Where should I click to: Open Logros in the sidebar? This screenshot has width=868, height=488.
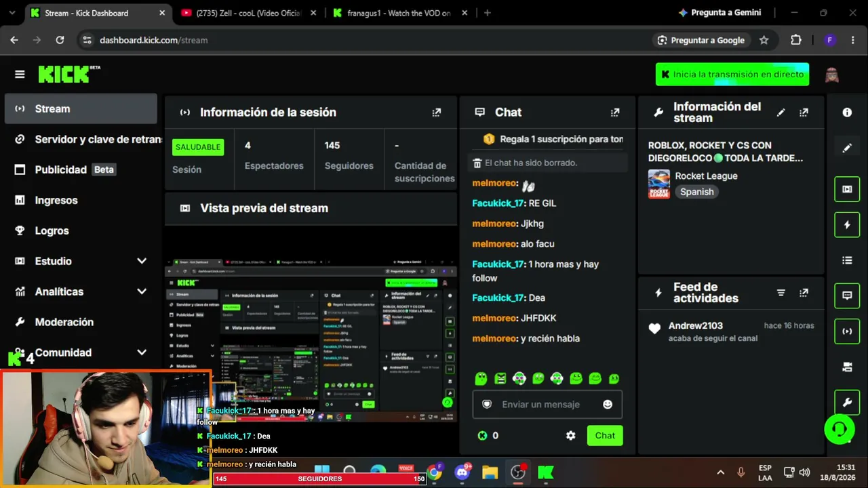(x=81, y=230)
